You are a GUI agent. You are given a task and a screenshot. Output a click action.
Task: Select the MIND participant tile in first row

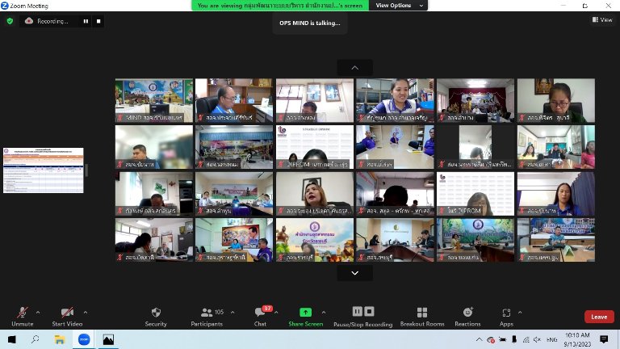point(154,100)
